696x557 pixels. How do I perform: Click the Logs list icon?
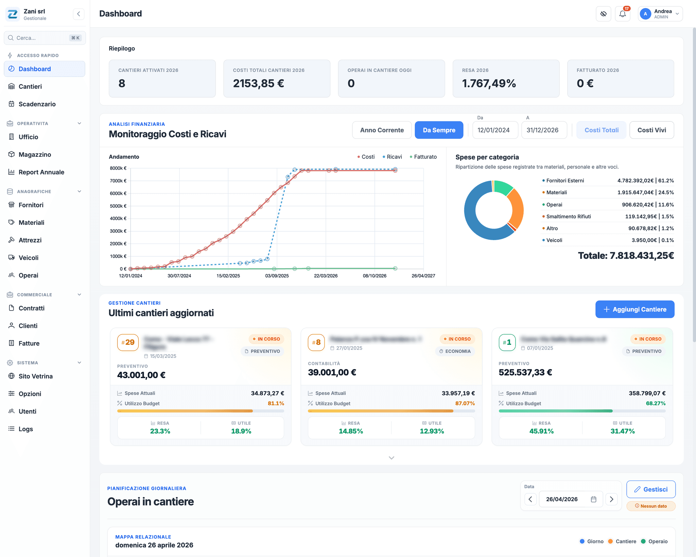tap(12, 429)
